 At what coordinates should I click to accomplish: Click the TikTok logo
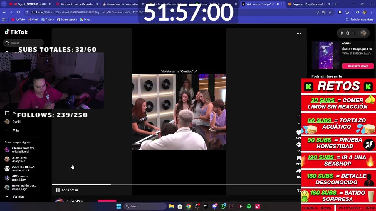point(16,32)
